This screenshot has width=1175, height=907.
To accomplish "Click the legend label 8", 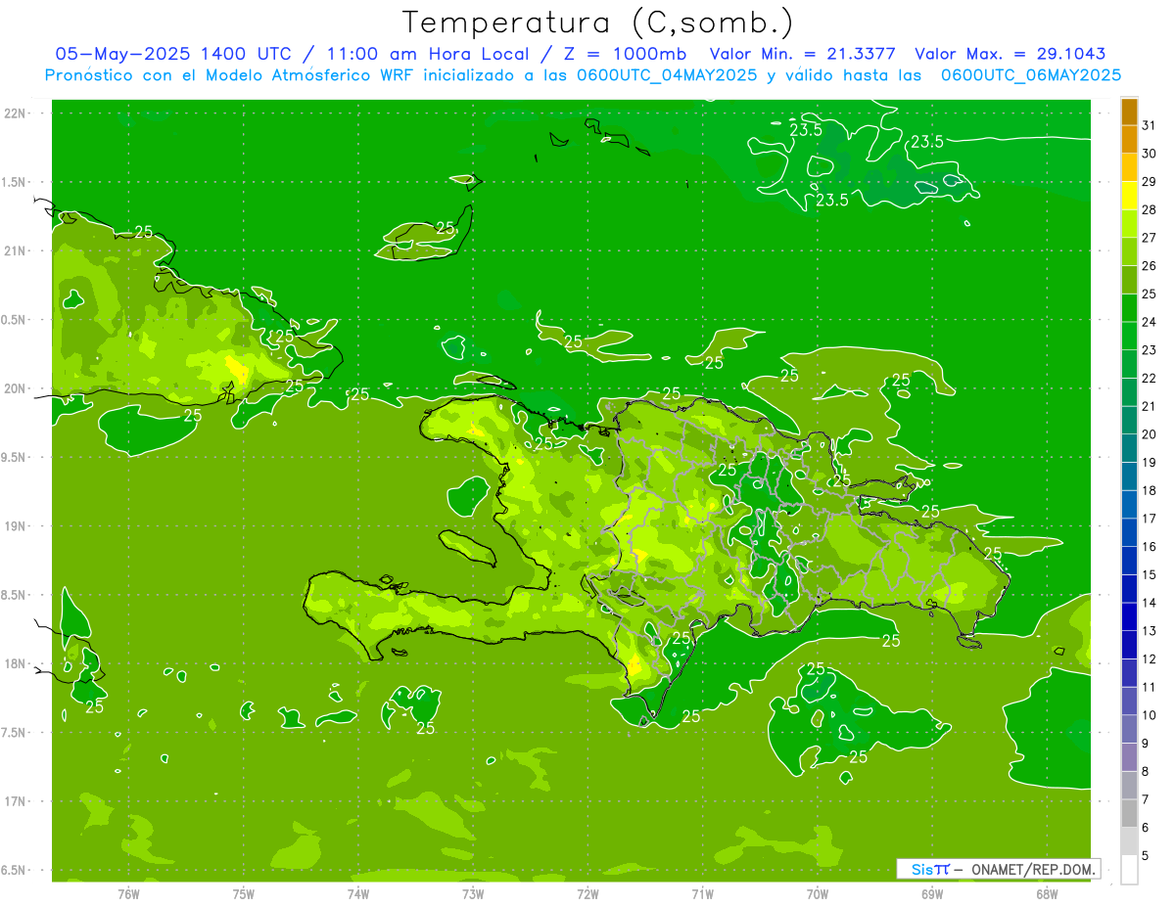I will [x=1146, y=771].
